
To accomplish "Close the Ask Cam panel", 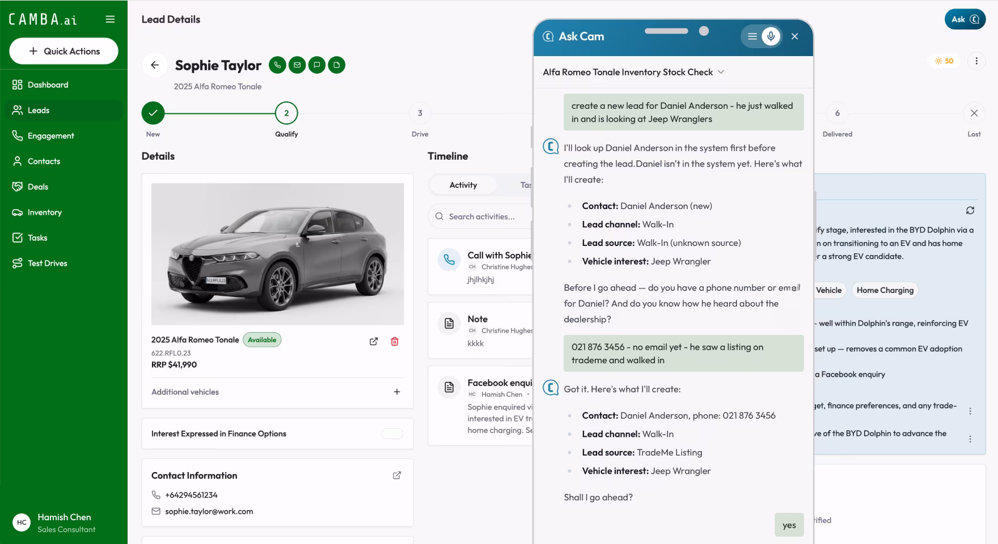I will [x=794, y=36].
